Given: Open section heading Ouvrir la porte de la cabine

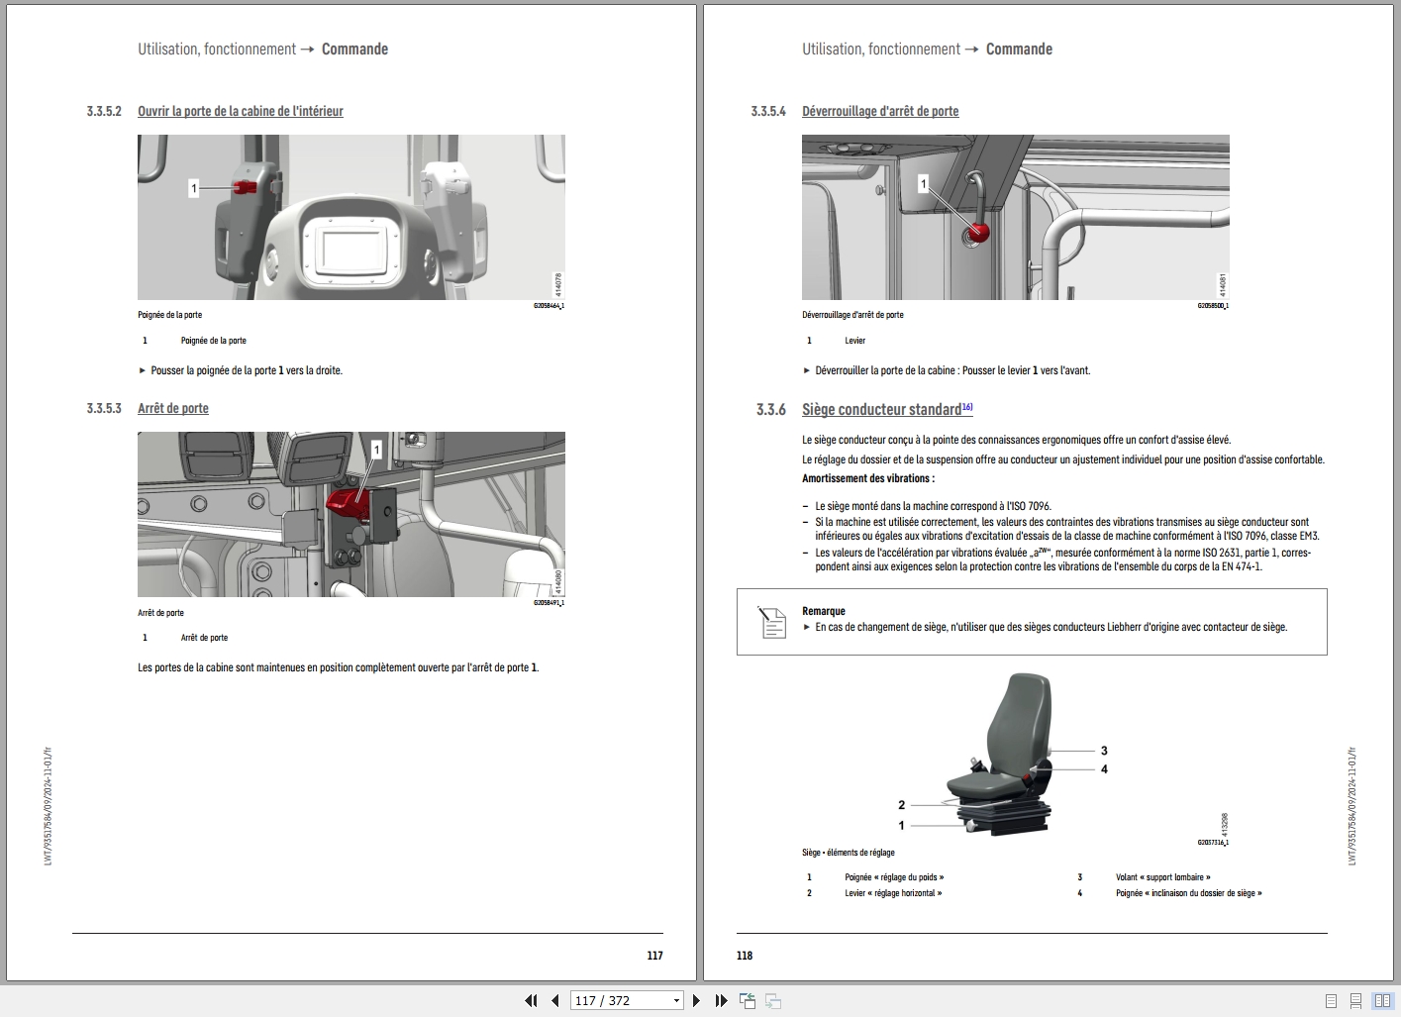Looking at the screenshot, I should tap(240, 111).
